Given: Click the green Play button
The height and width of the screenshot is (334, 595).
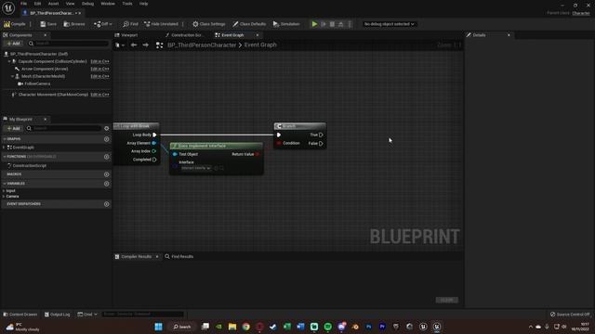Looking at the screenshot, I should (314, 24).
